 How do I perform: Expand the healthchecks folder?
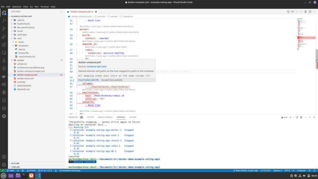[23, 24]
